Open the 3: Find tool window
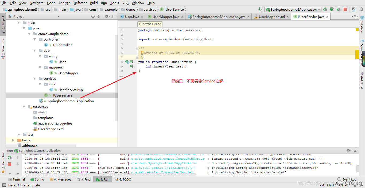Screen dimensions: 365x188 coord(84,179)
